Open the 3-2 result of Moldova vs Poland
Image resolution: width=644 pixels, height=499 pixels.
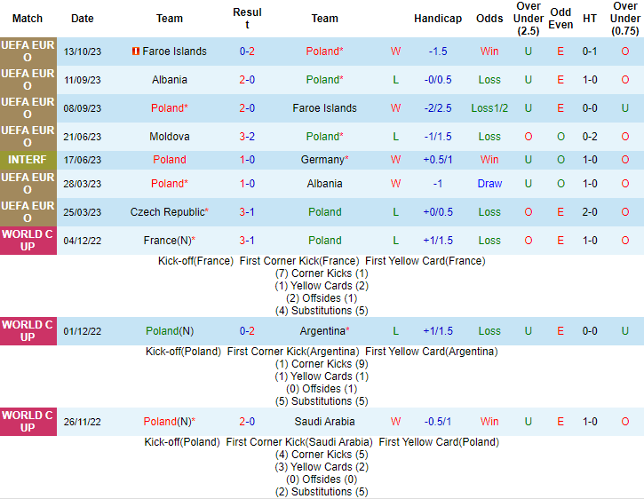click(247, 137)
